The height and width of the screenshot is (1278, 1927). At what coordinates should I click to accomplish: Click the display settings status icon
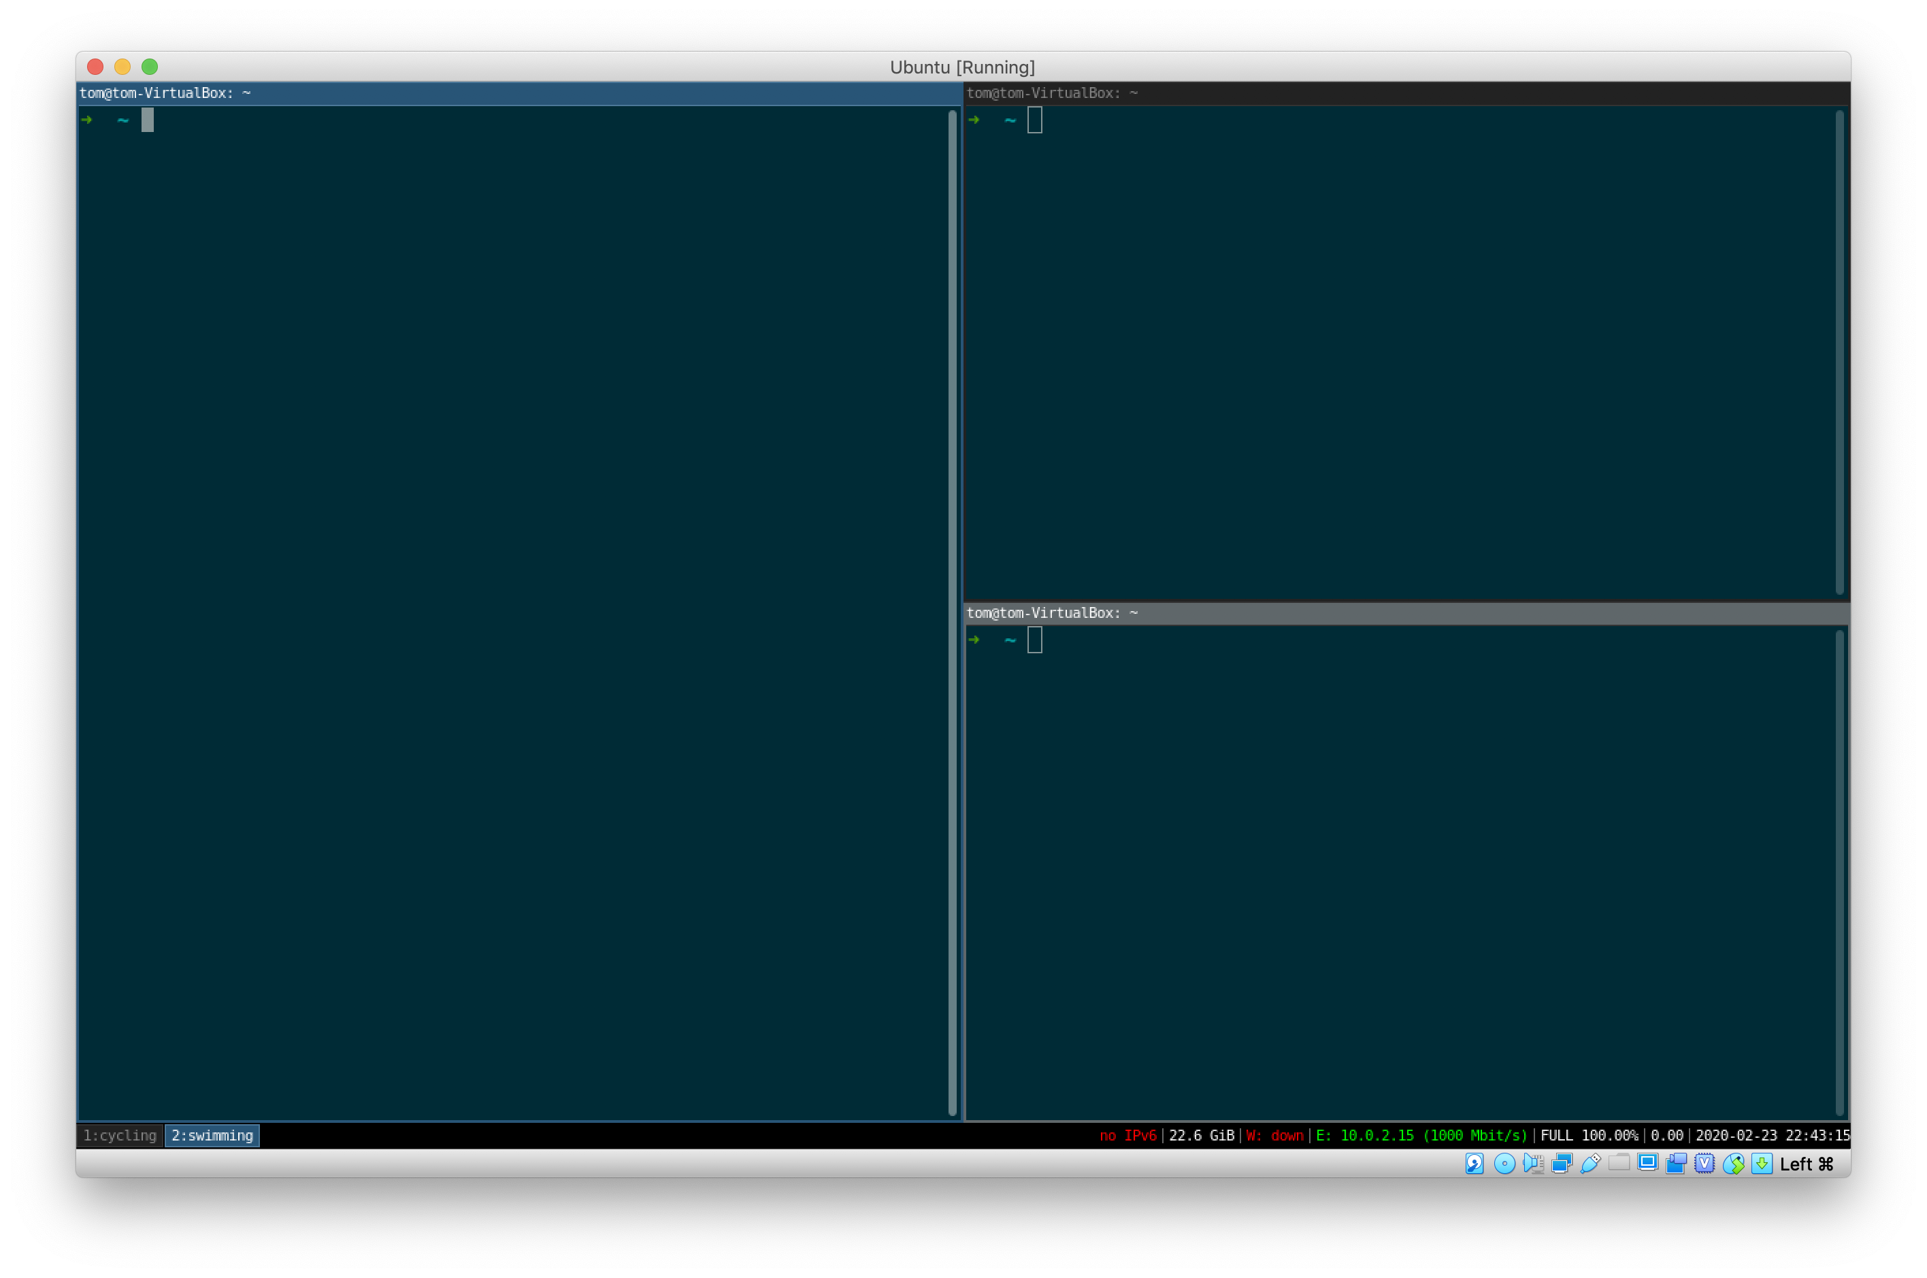coord(1647,1163)
